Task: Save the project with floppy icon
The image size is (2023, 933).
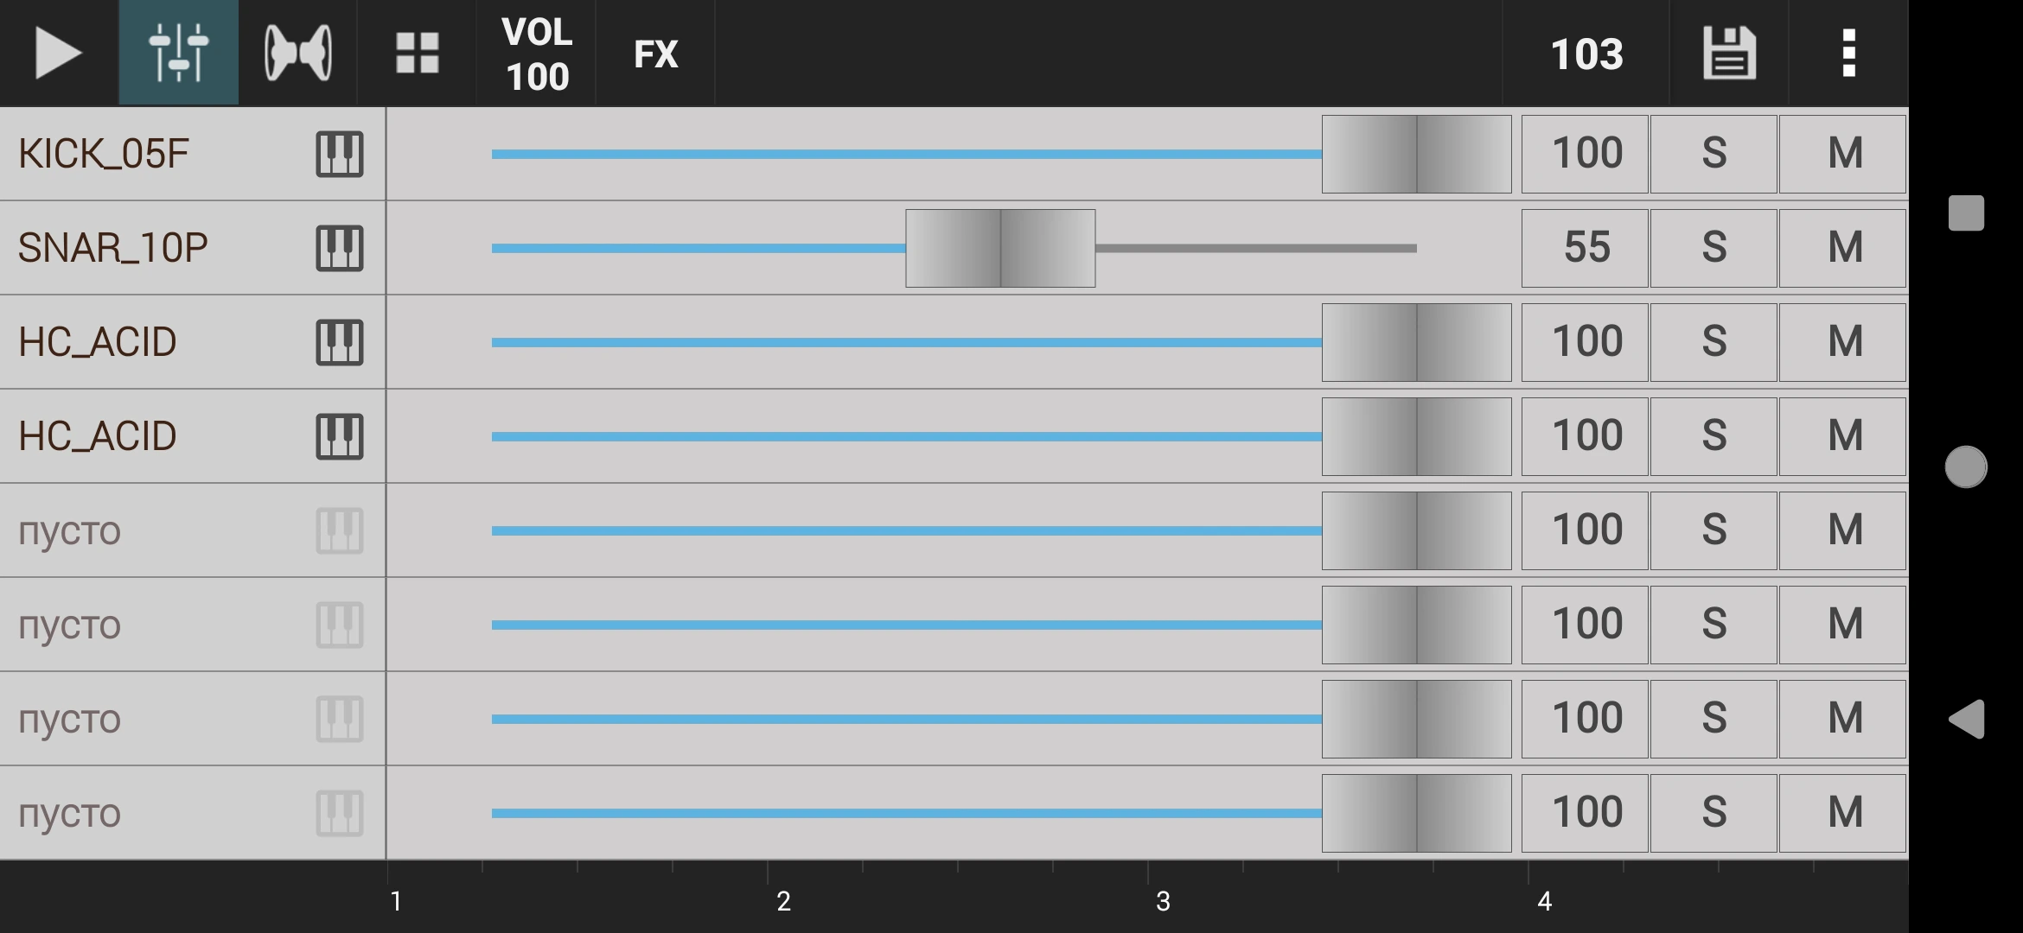Action: tap(1728, 53)
